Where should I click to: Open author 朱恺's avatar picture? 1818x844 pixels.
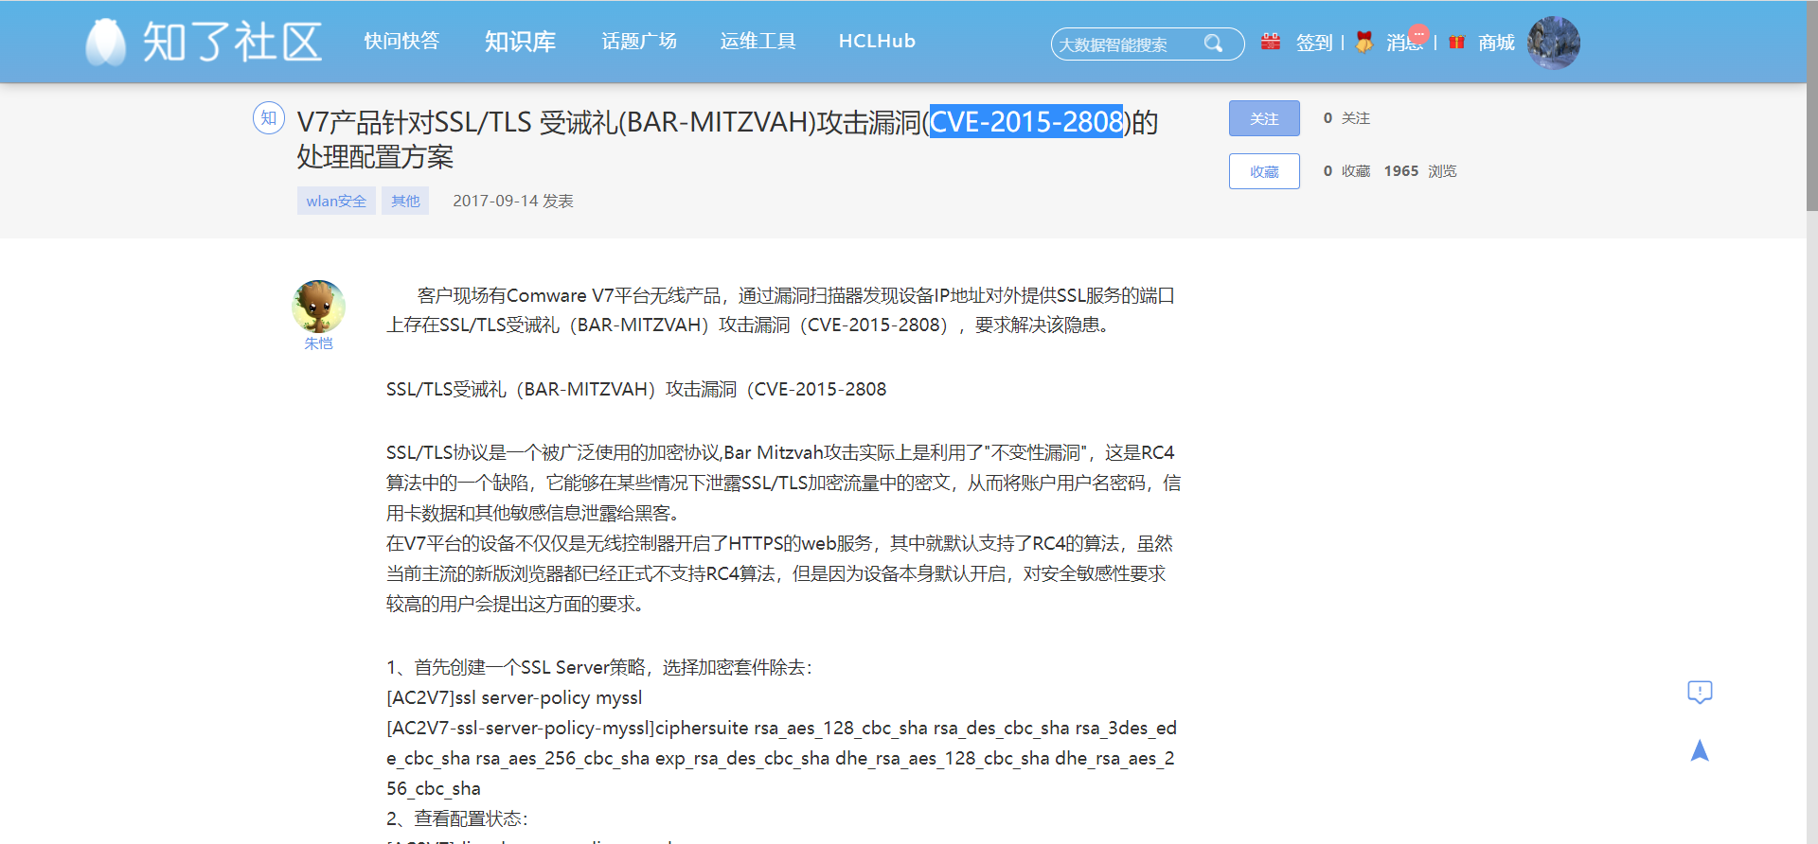pyautogui.click(x=318, y=306)
